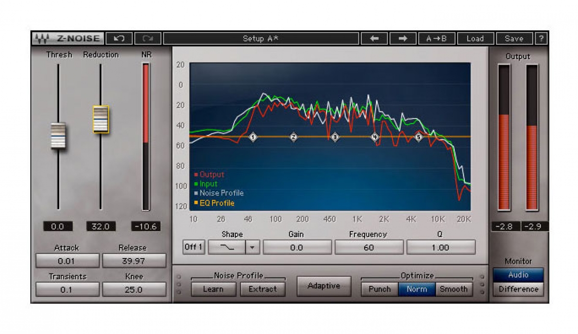Click the right output peak -2.9

click(x=534, y=226)
